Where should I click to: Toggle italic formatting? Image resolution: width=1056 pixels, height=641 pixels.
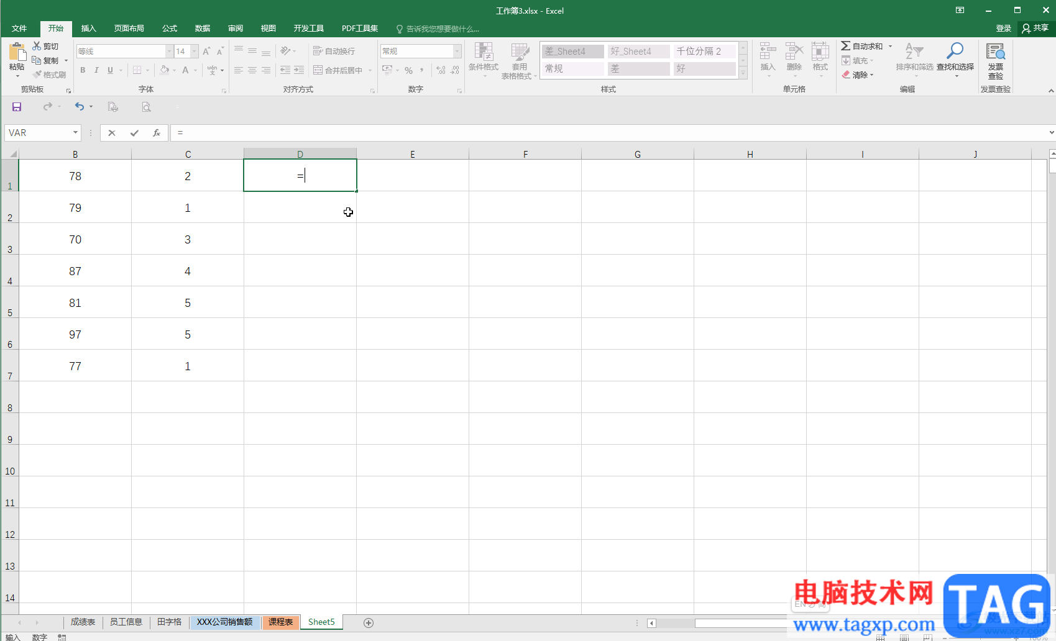pyautogui.click(x=96, y=70)
